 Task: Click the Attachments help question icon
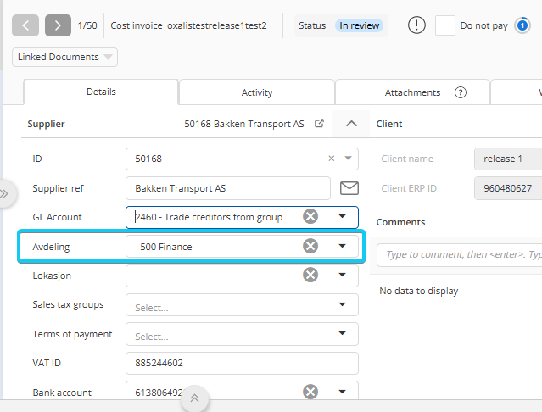coord(461,92)
